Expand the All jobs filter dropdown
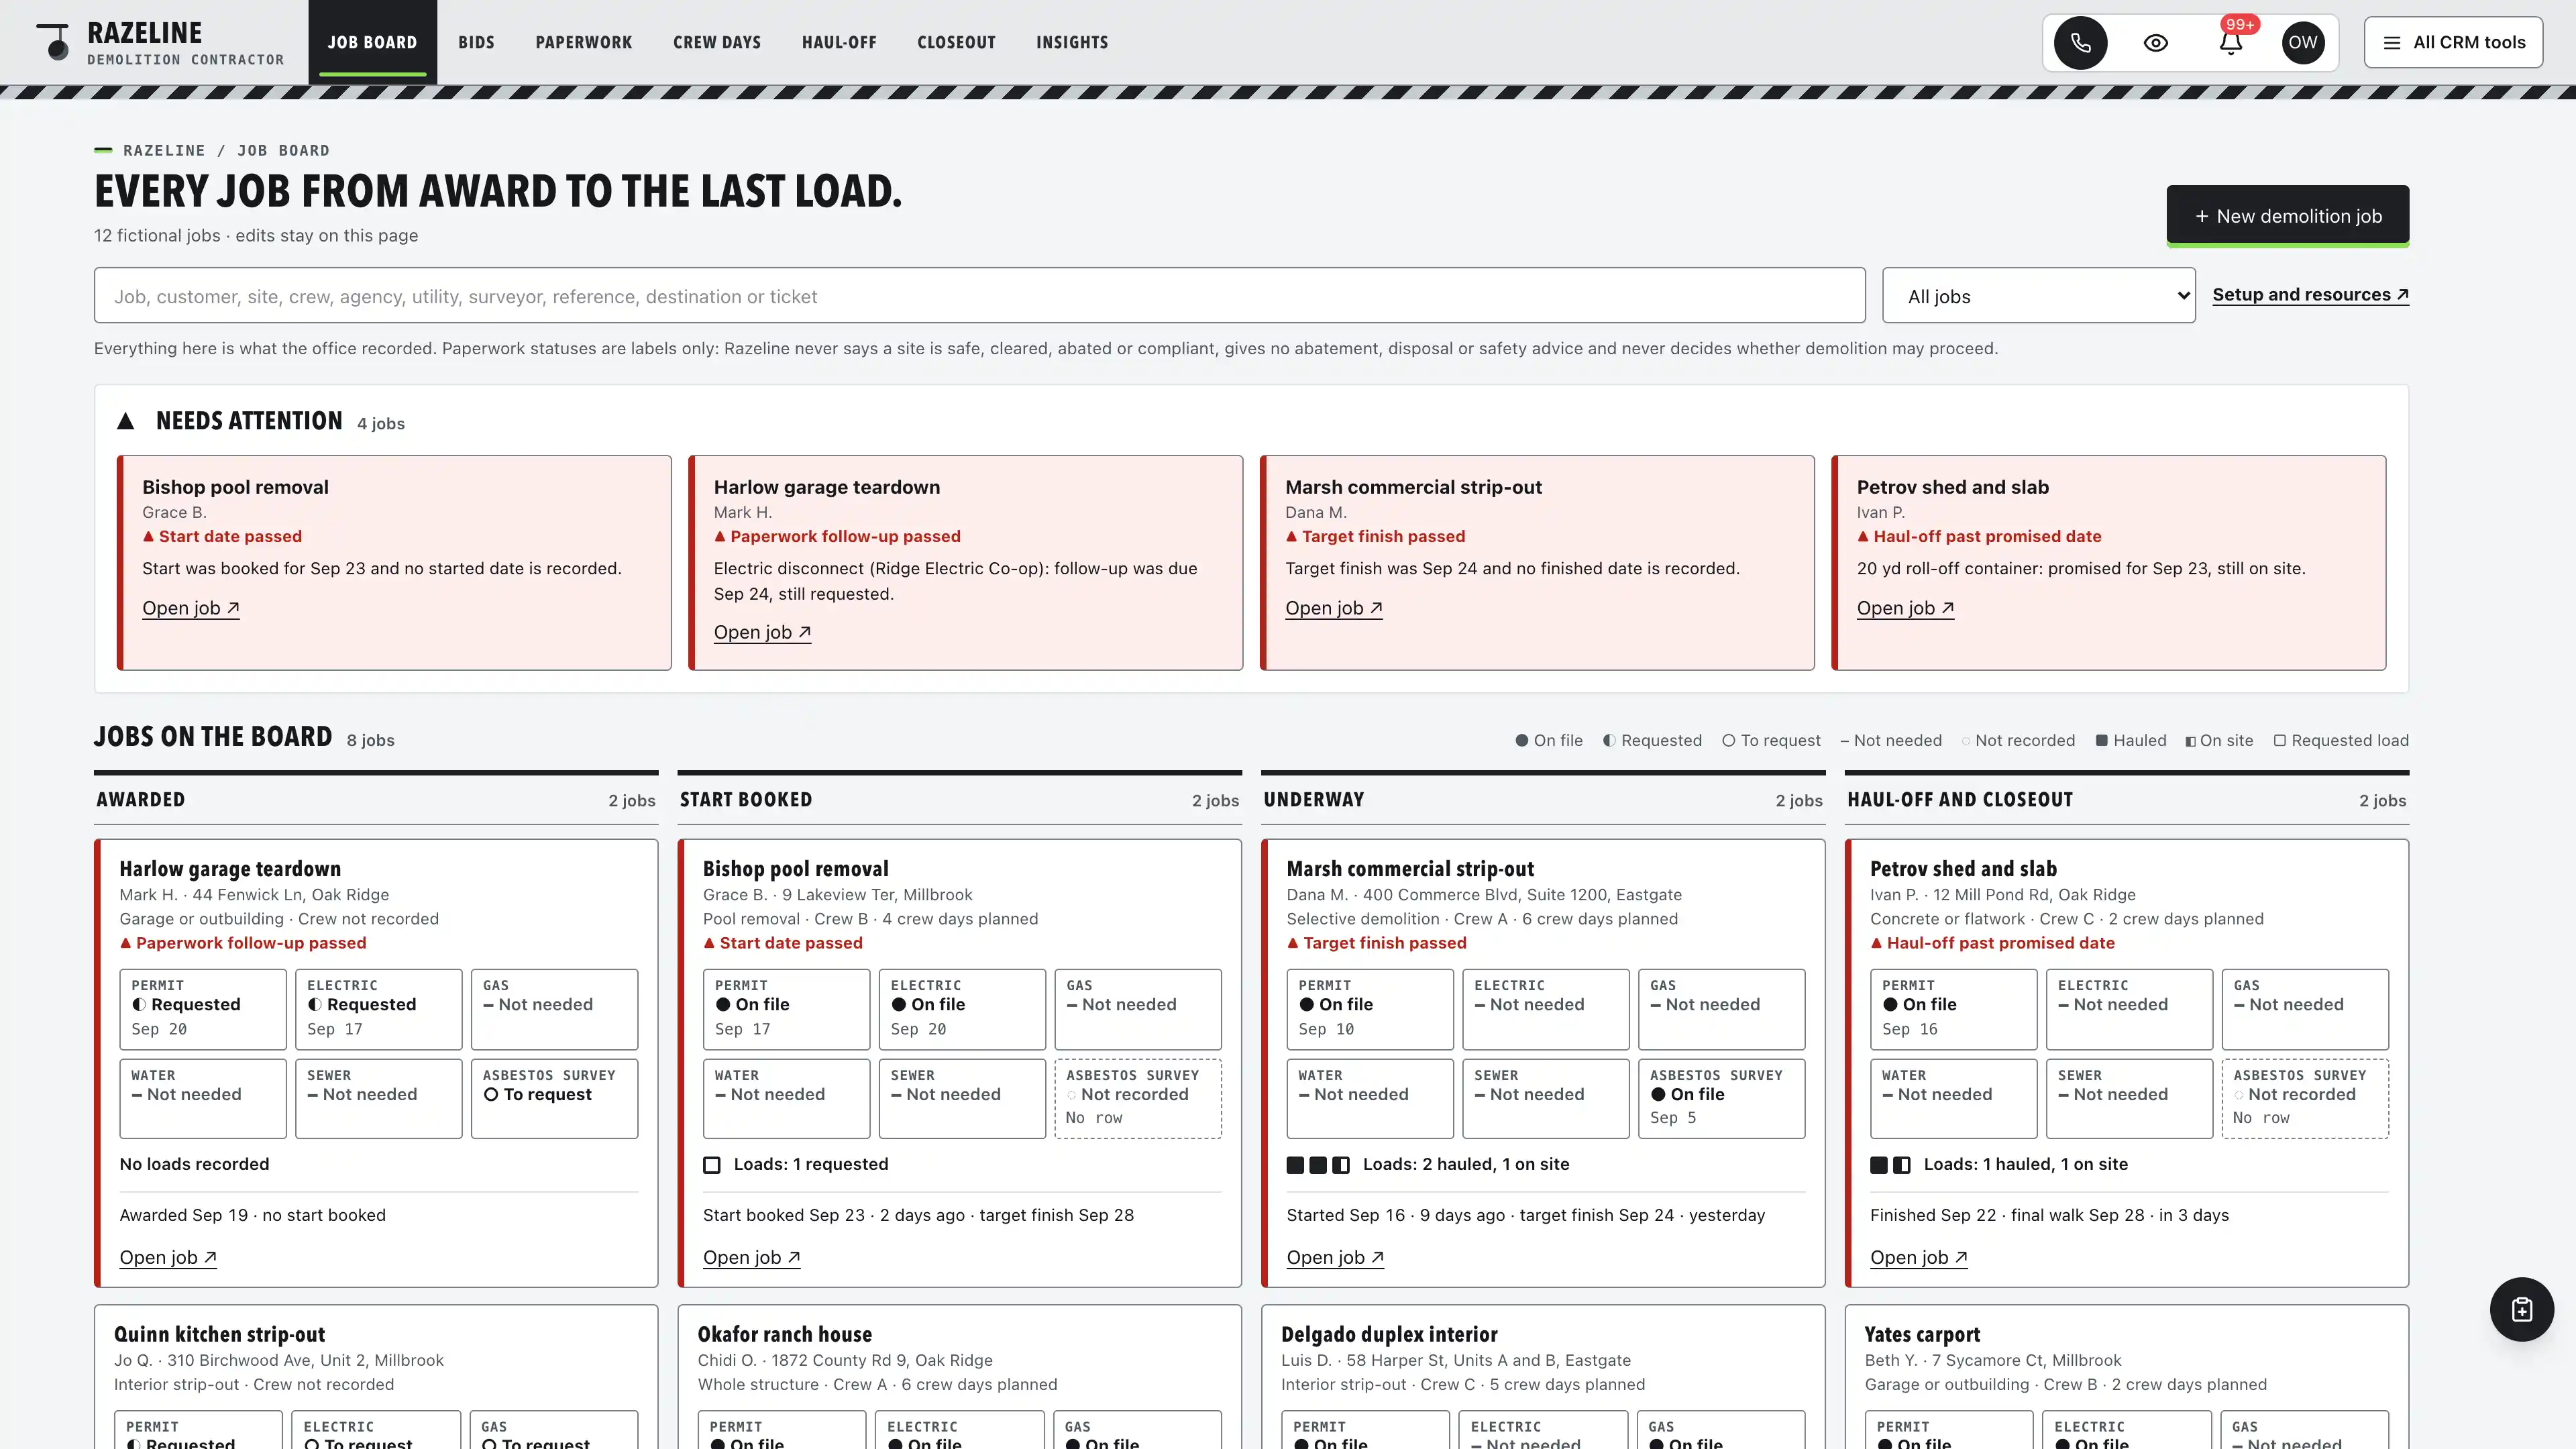The width and height of the screenshot is (2576, 1449). point(2038,295)
